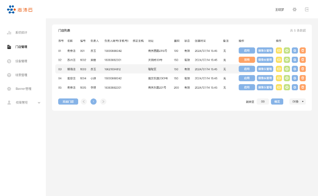The width and height of the screenshot is (318, 196).
Task: Expand the 权限管理 submenu chevron
Action: coord(39,103)
